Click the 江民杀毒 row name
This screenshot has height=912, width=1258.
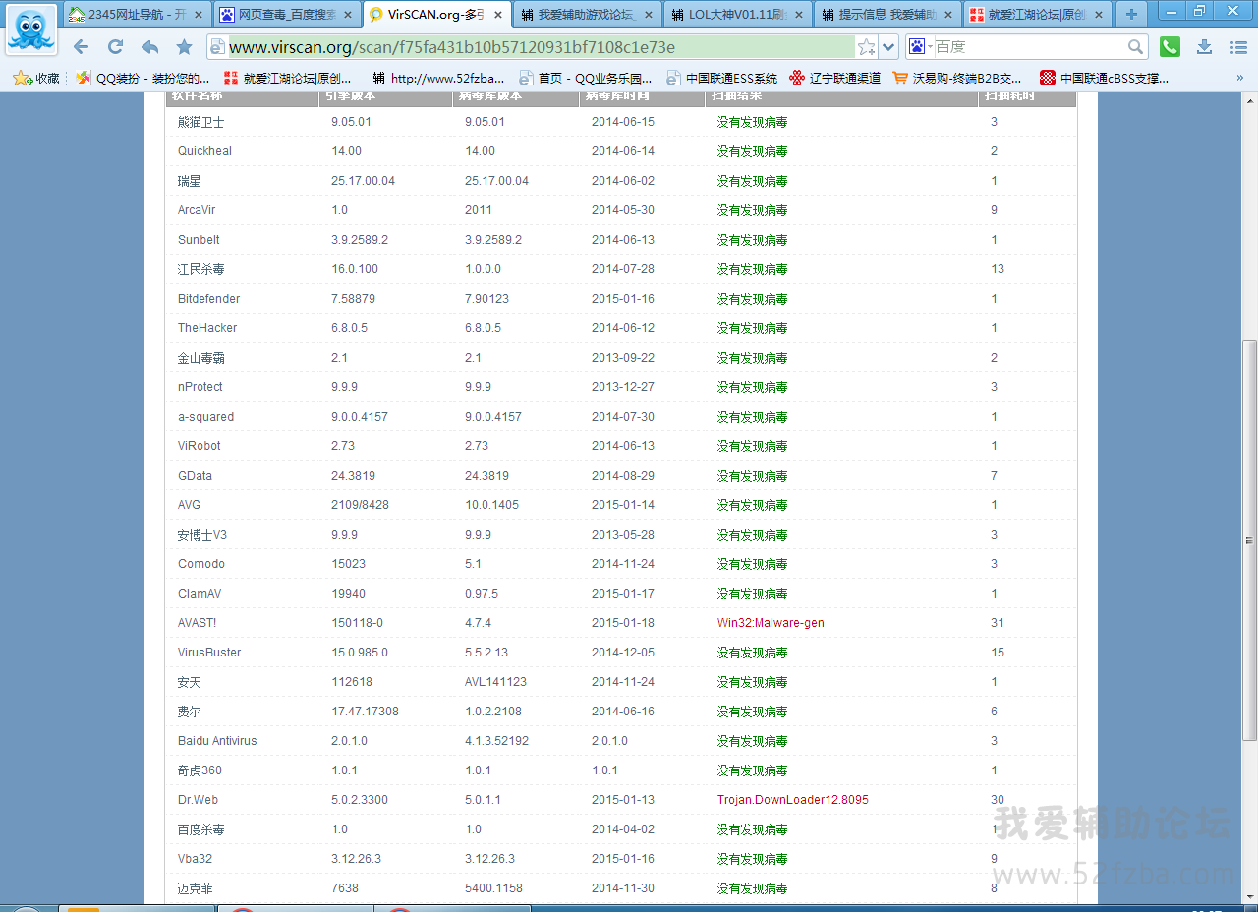(x=200, y=269)
